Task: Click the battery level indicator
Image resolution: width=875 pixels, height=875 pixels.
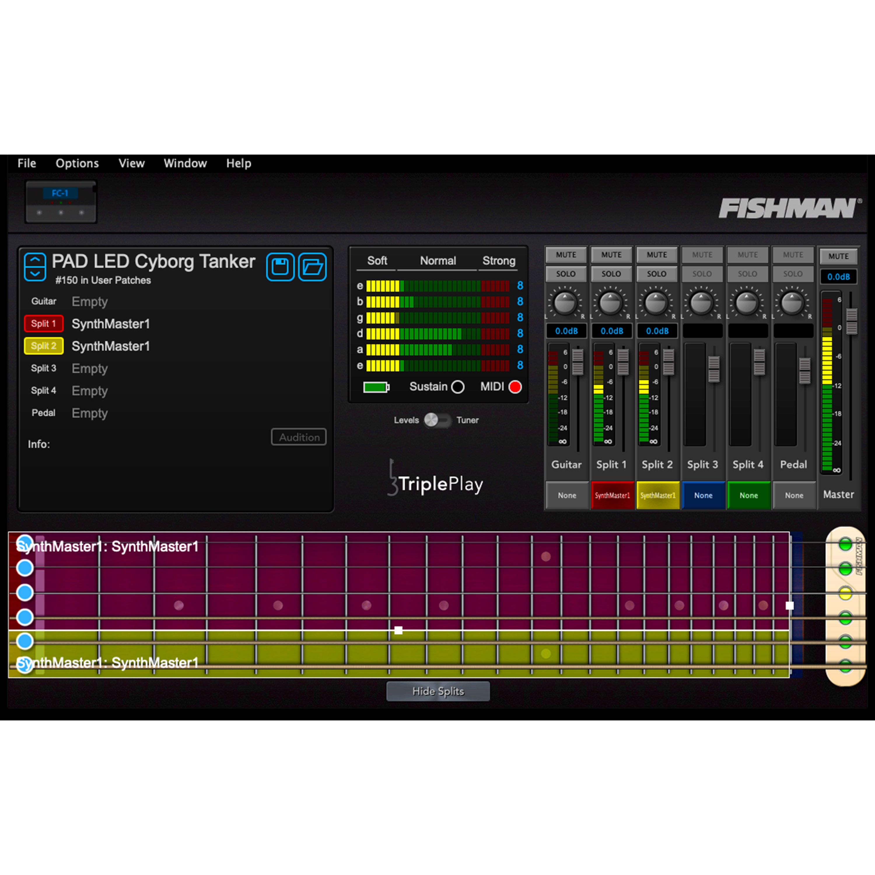Action: pos(376,387)
